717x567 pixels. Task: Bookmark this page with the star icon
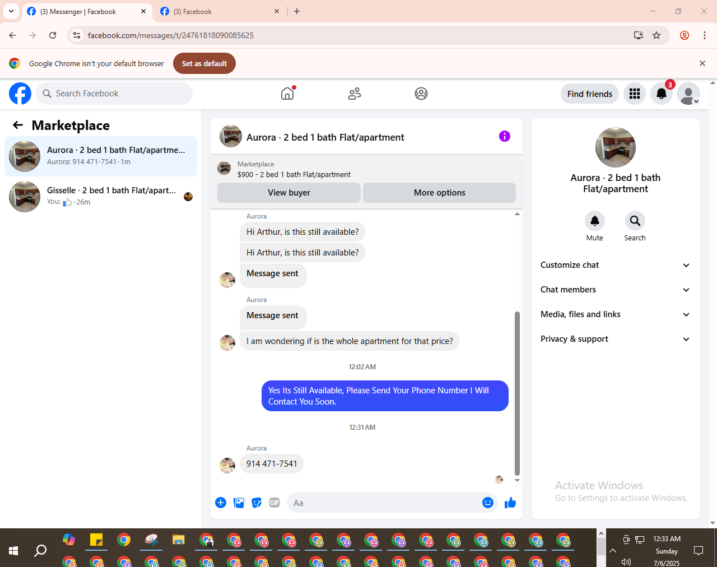coord(657,35)
